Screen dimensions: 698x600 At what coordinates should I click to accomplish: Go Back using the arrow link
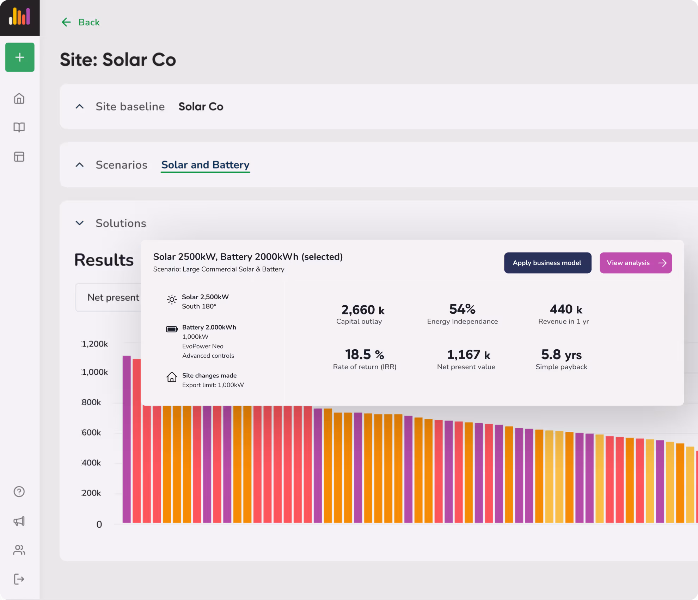coord(80,22)
